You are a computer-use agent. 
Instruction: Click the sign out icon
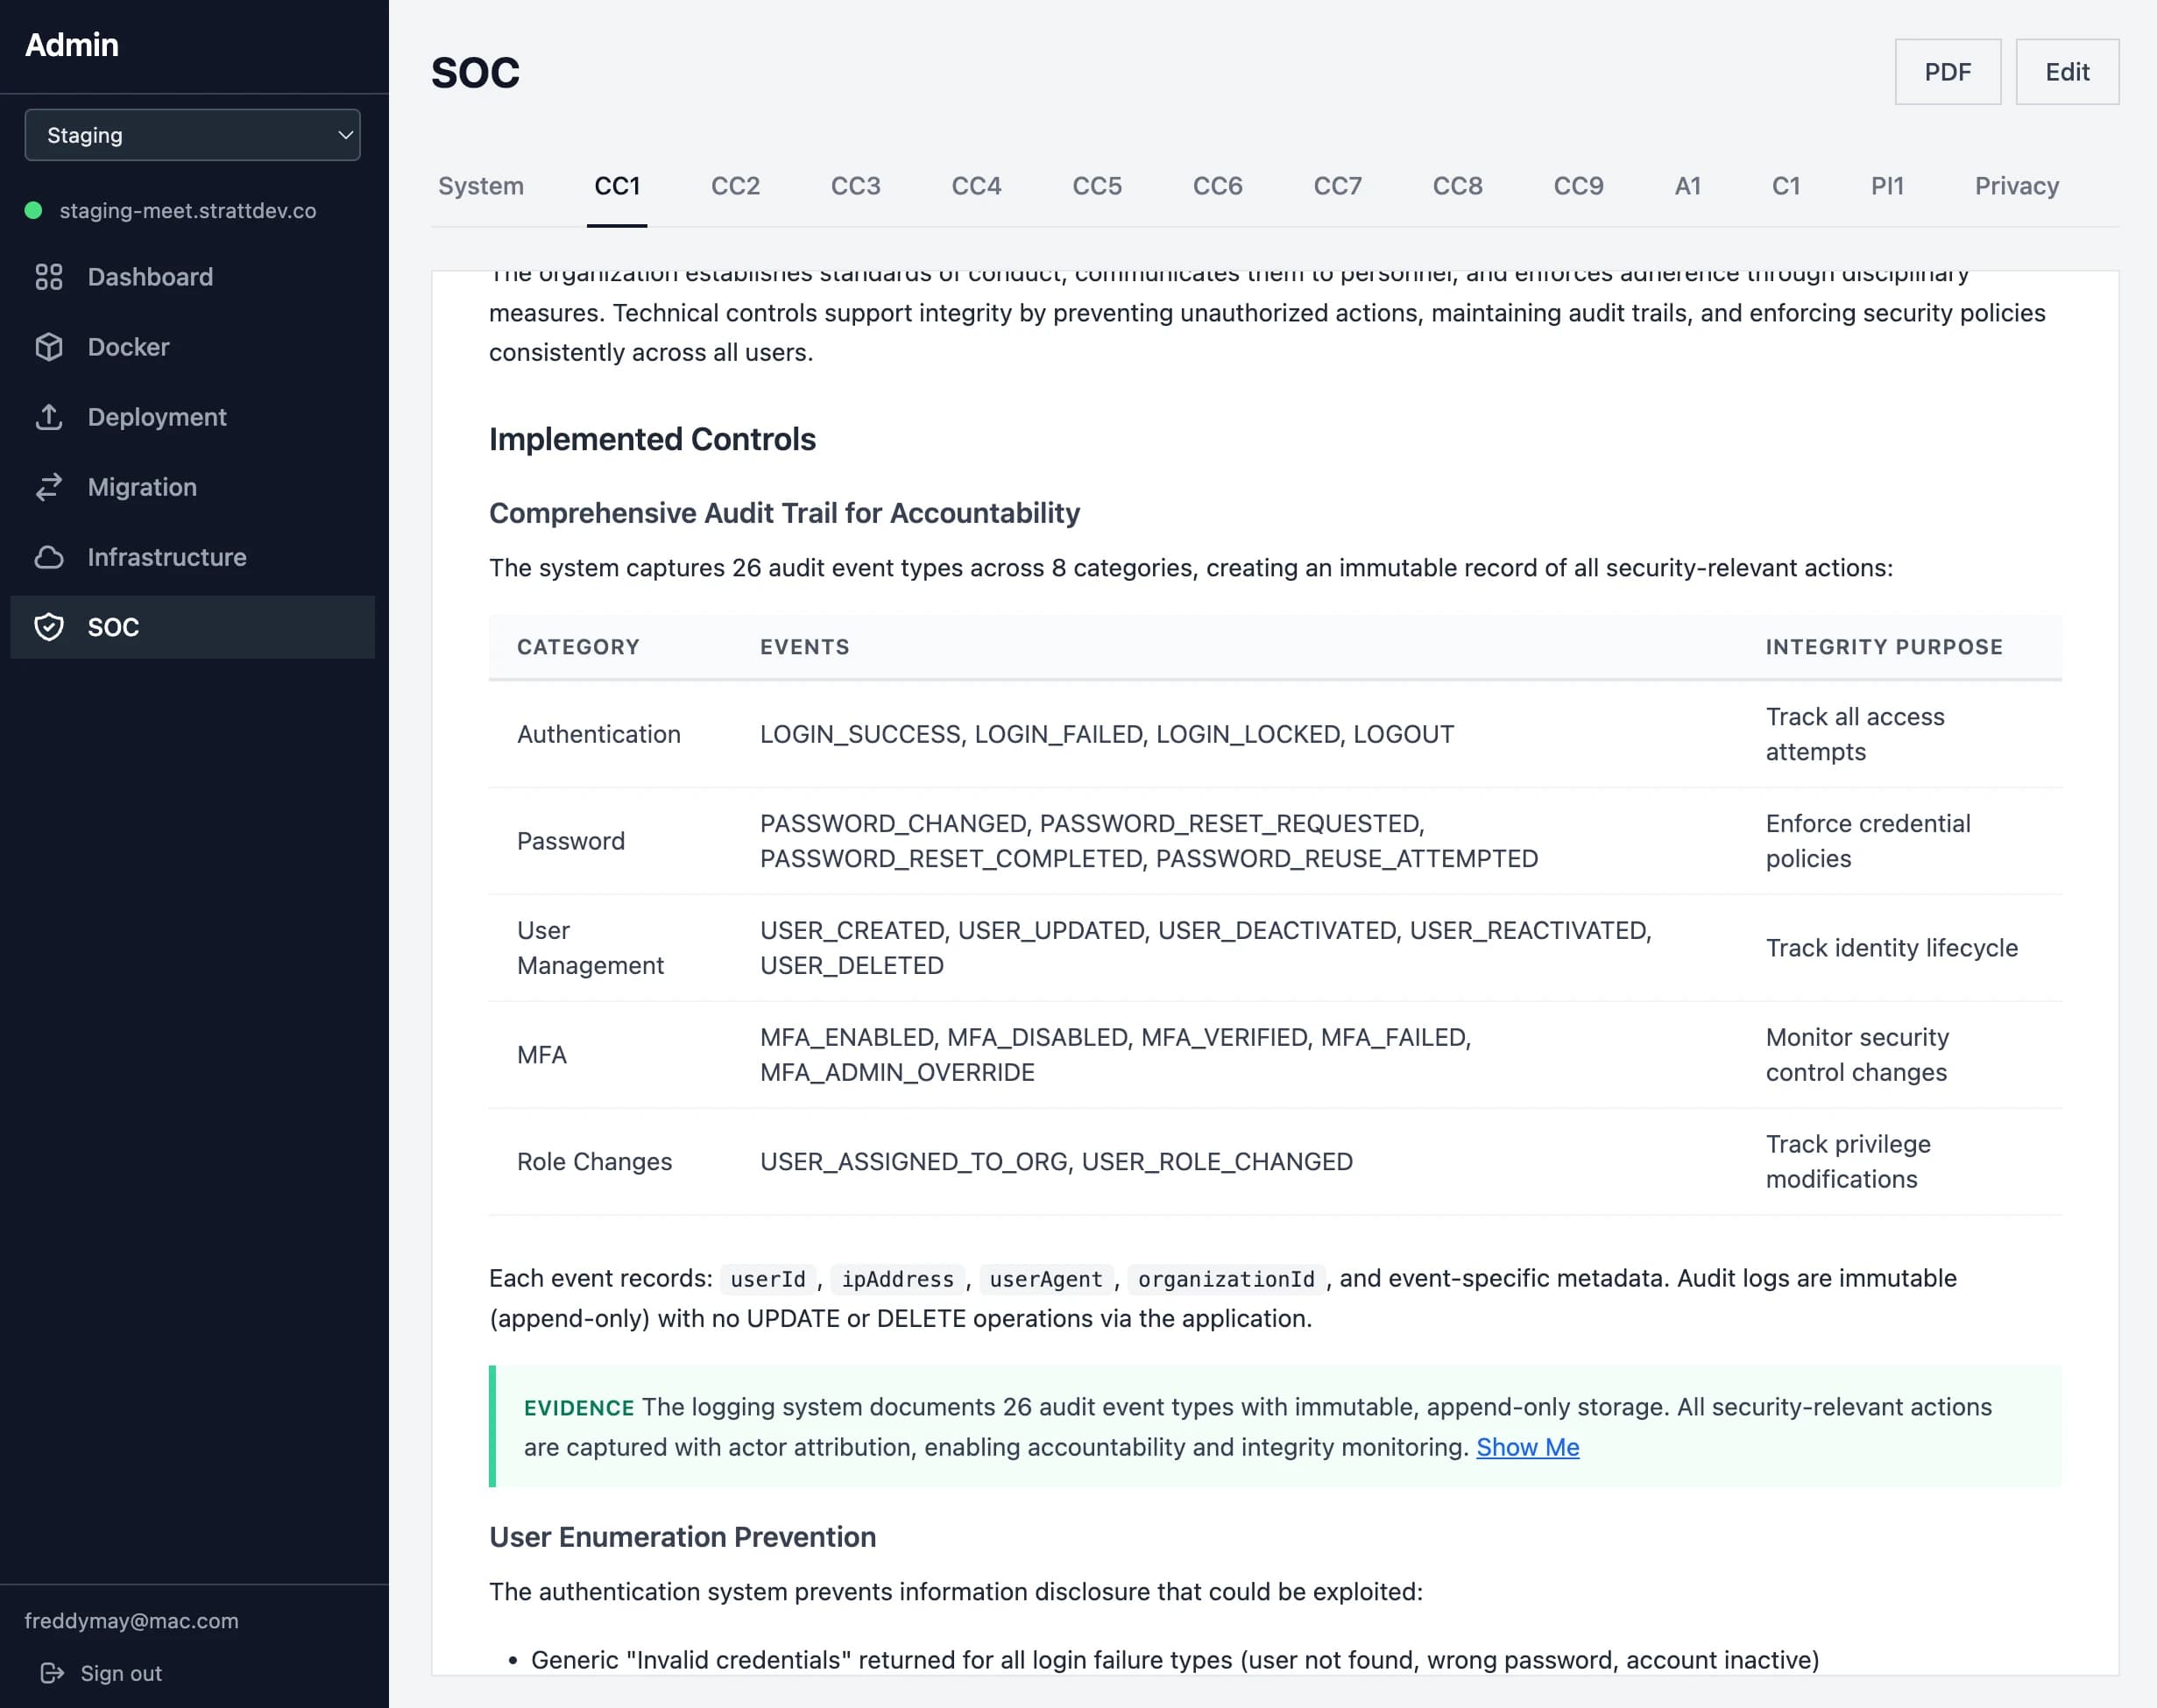click(53, 1672)
